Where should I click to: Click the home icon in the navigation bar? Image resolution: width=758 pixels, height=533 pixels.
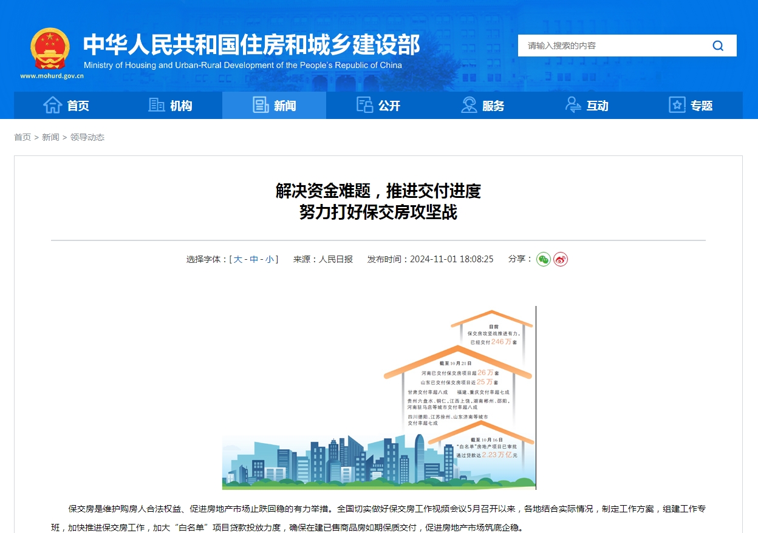coord(53,104)
